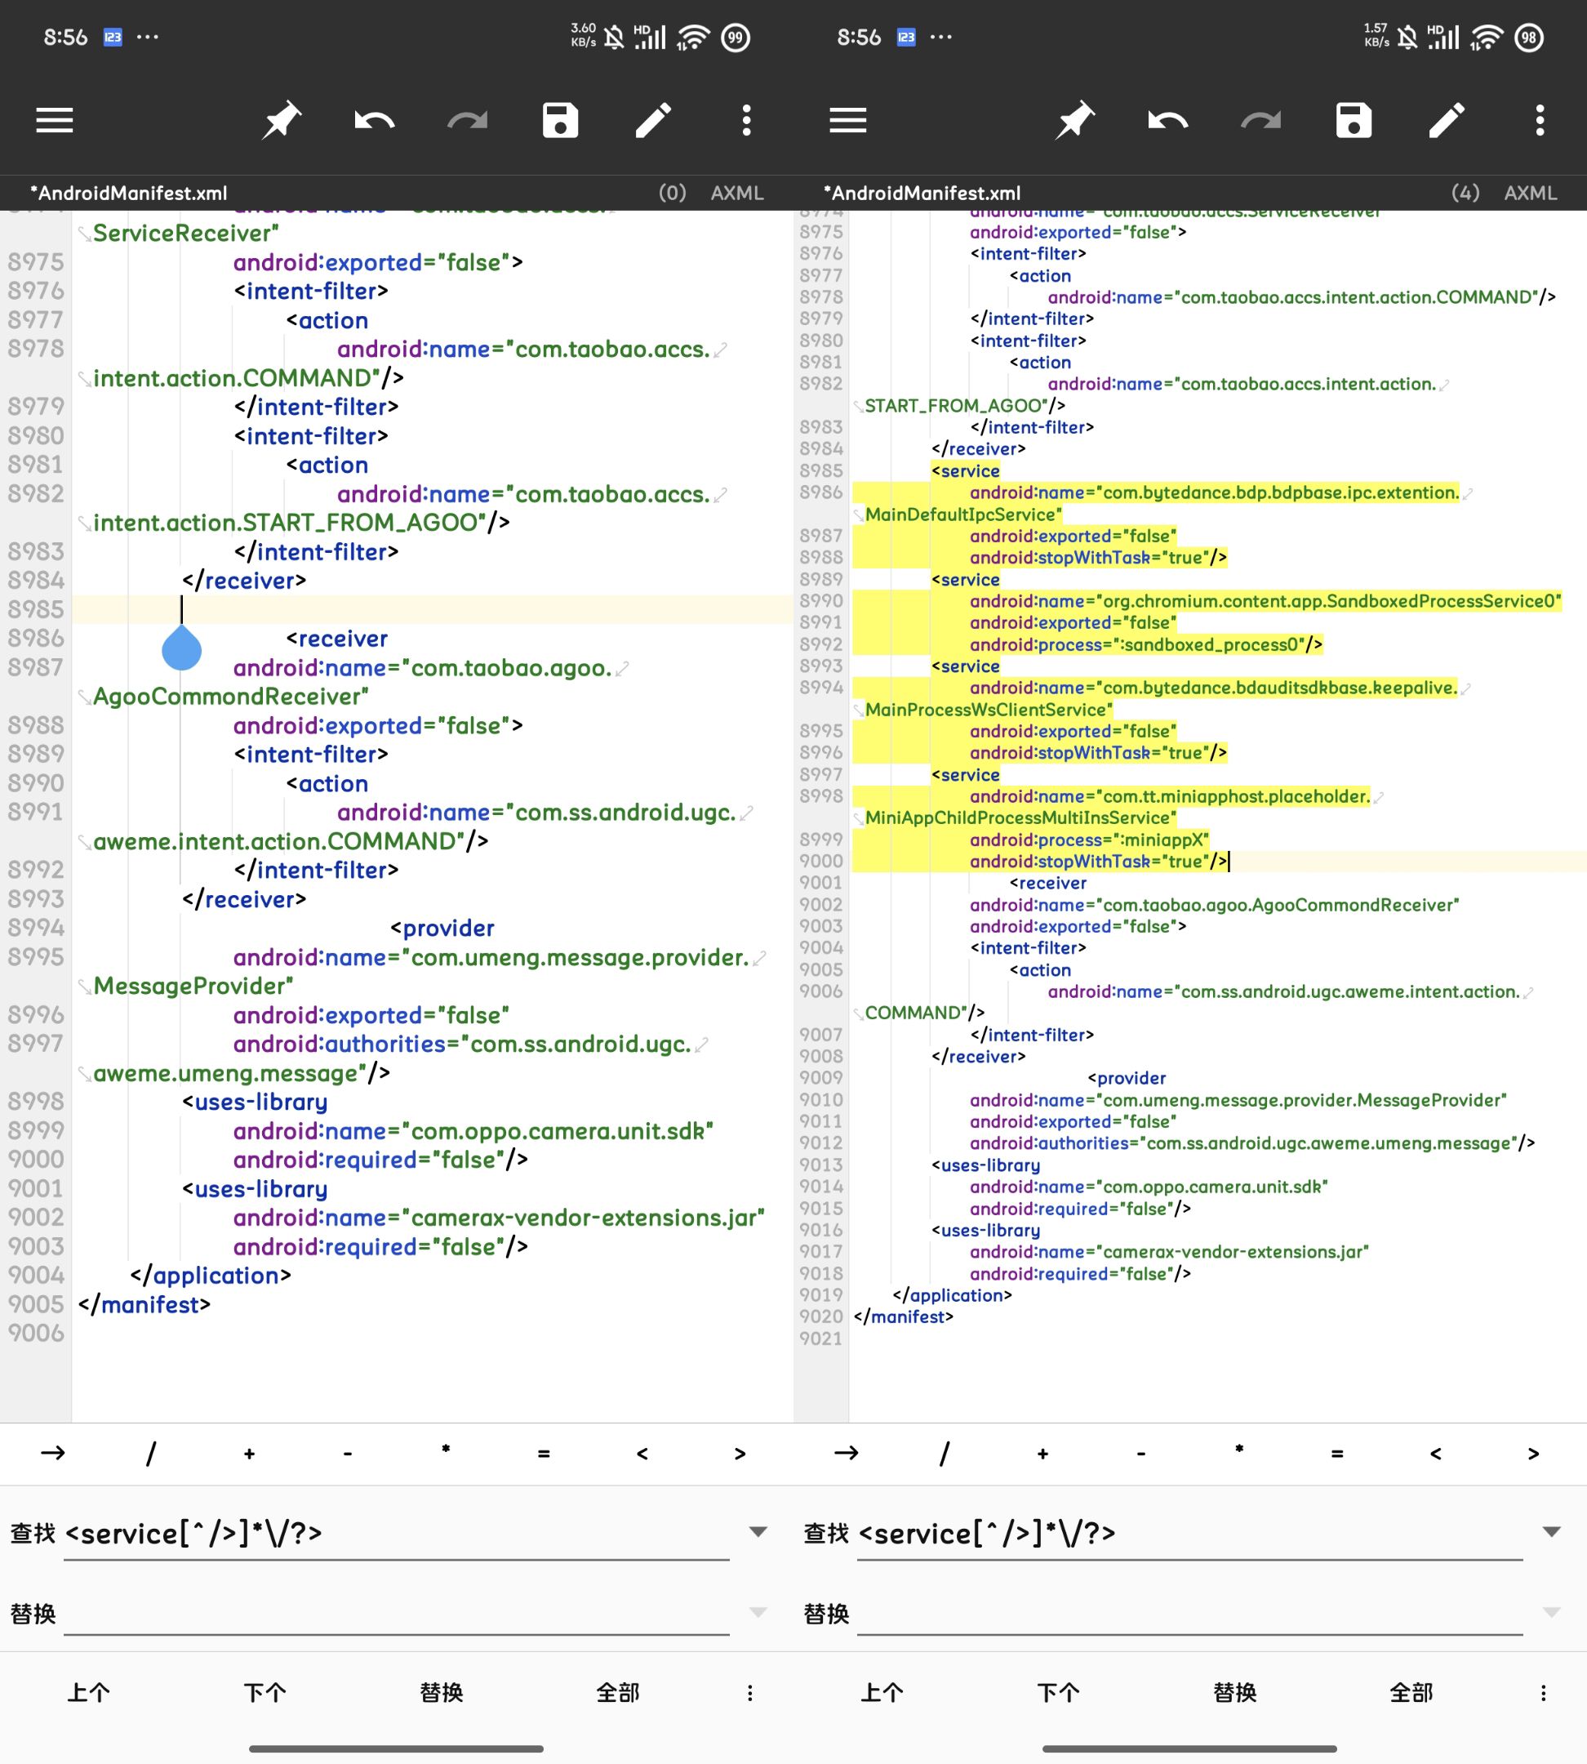Image resolution: width=1587 pixels, height=1764 pixels.
Task: Save the file in right editor
Action: tap(1354, 120)
